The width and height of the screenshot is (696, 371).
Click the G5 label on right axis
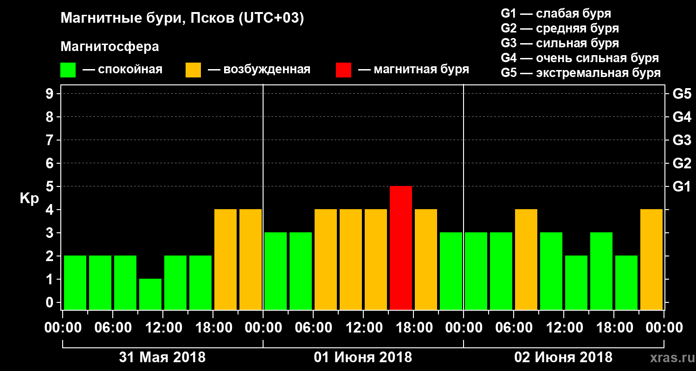point(682,94)
